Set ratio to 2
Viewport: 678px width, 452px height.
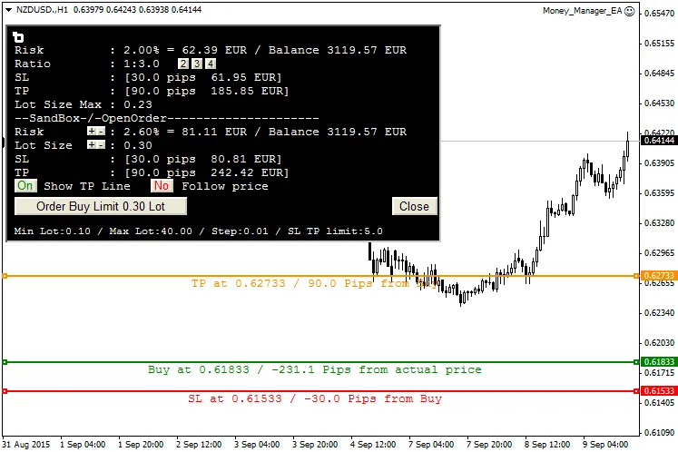click(x=182, y=64)
